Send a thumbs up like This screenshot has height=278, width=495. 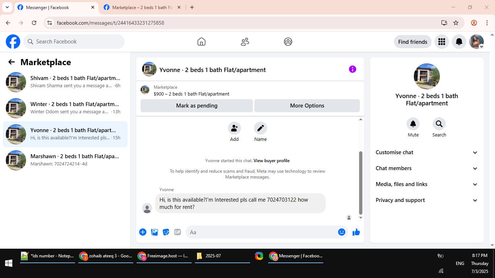click(x=356, y=232)
